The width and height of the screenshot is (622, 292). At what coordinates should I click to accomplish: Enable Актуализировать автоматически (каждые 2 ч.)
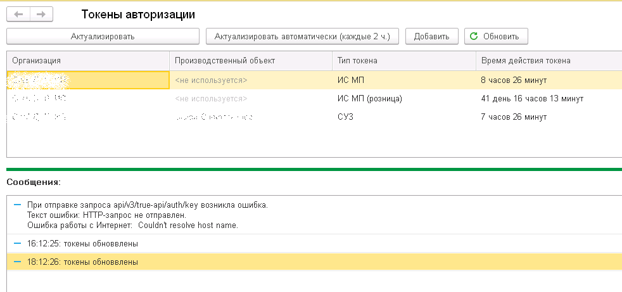click(302, 36)
